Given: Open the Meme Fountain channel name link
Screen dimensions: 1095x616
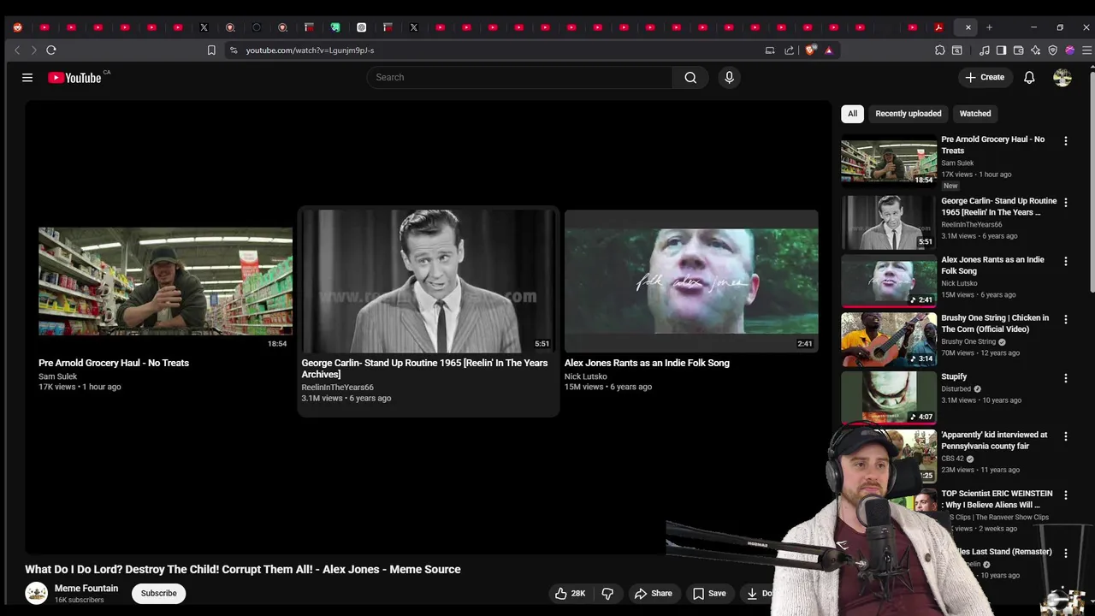Looking at the screenshot, I should [x=86, y=589].
